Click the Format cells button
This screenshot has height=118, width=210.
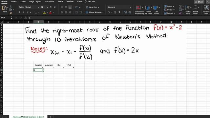(169, 13)
